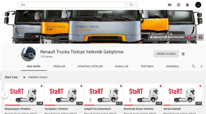Open the HAKKINDA tab
Screen dimensions: 206x114
tap(172, 66)
